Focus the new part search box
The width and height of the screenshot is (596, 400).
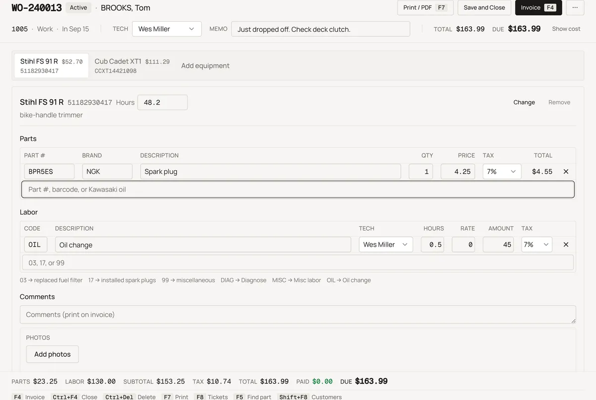pos(298,190)
